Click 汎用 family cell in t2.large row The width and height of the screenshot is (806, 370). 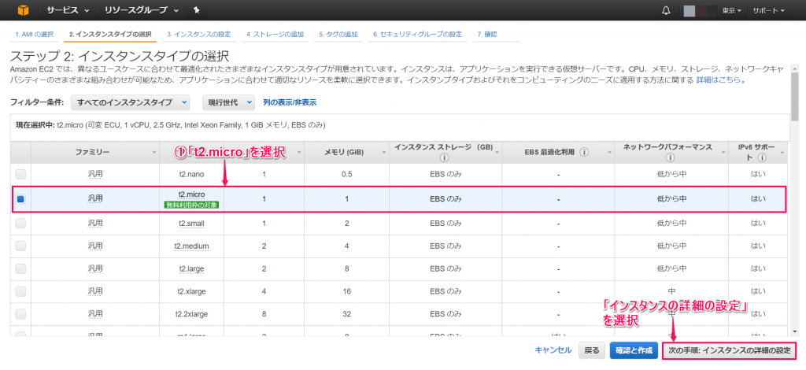tap(95, 268)
